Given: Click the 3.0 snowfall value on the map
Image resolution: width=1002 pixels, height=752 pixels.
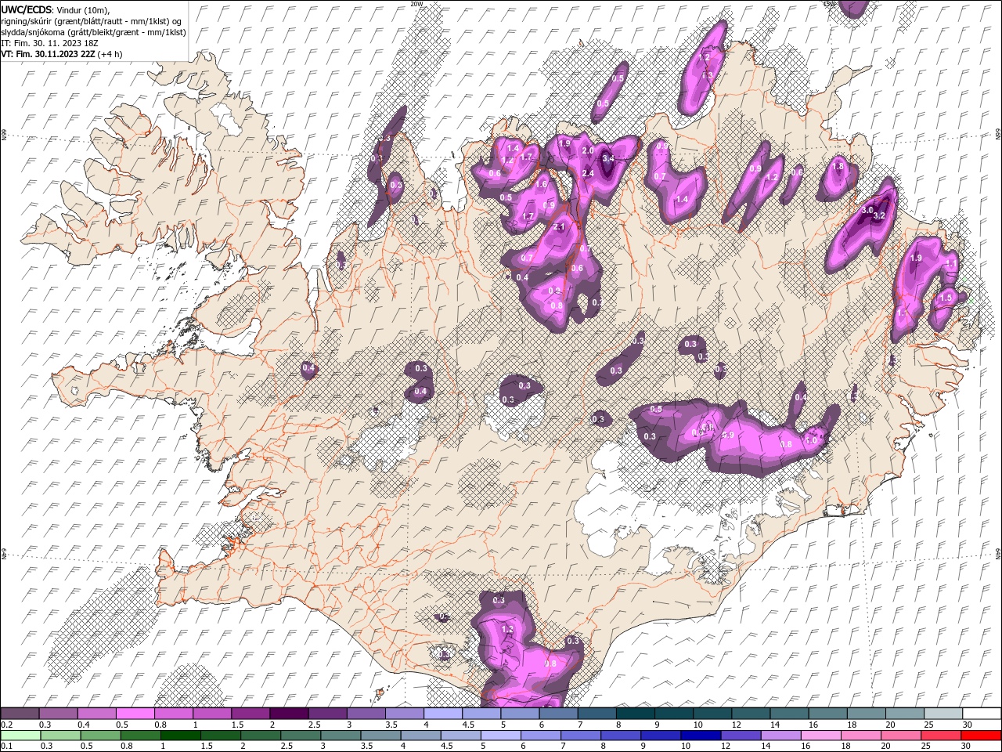Looking at the screenshot, I should pyautogui.click(x=867, y=210).
